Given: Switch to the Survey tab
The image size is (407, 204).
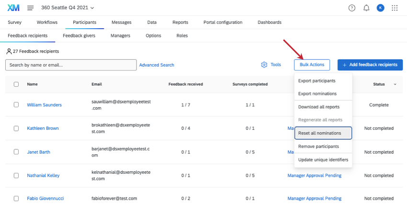Looking at the screenshot, I should tap(14, 23).
